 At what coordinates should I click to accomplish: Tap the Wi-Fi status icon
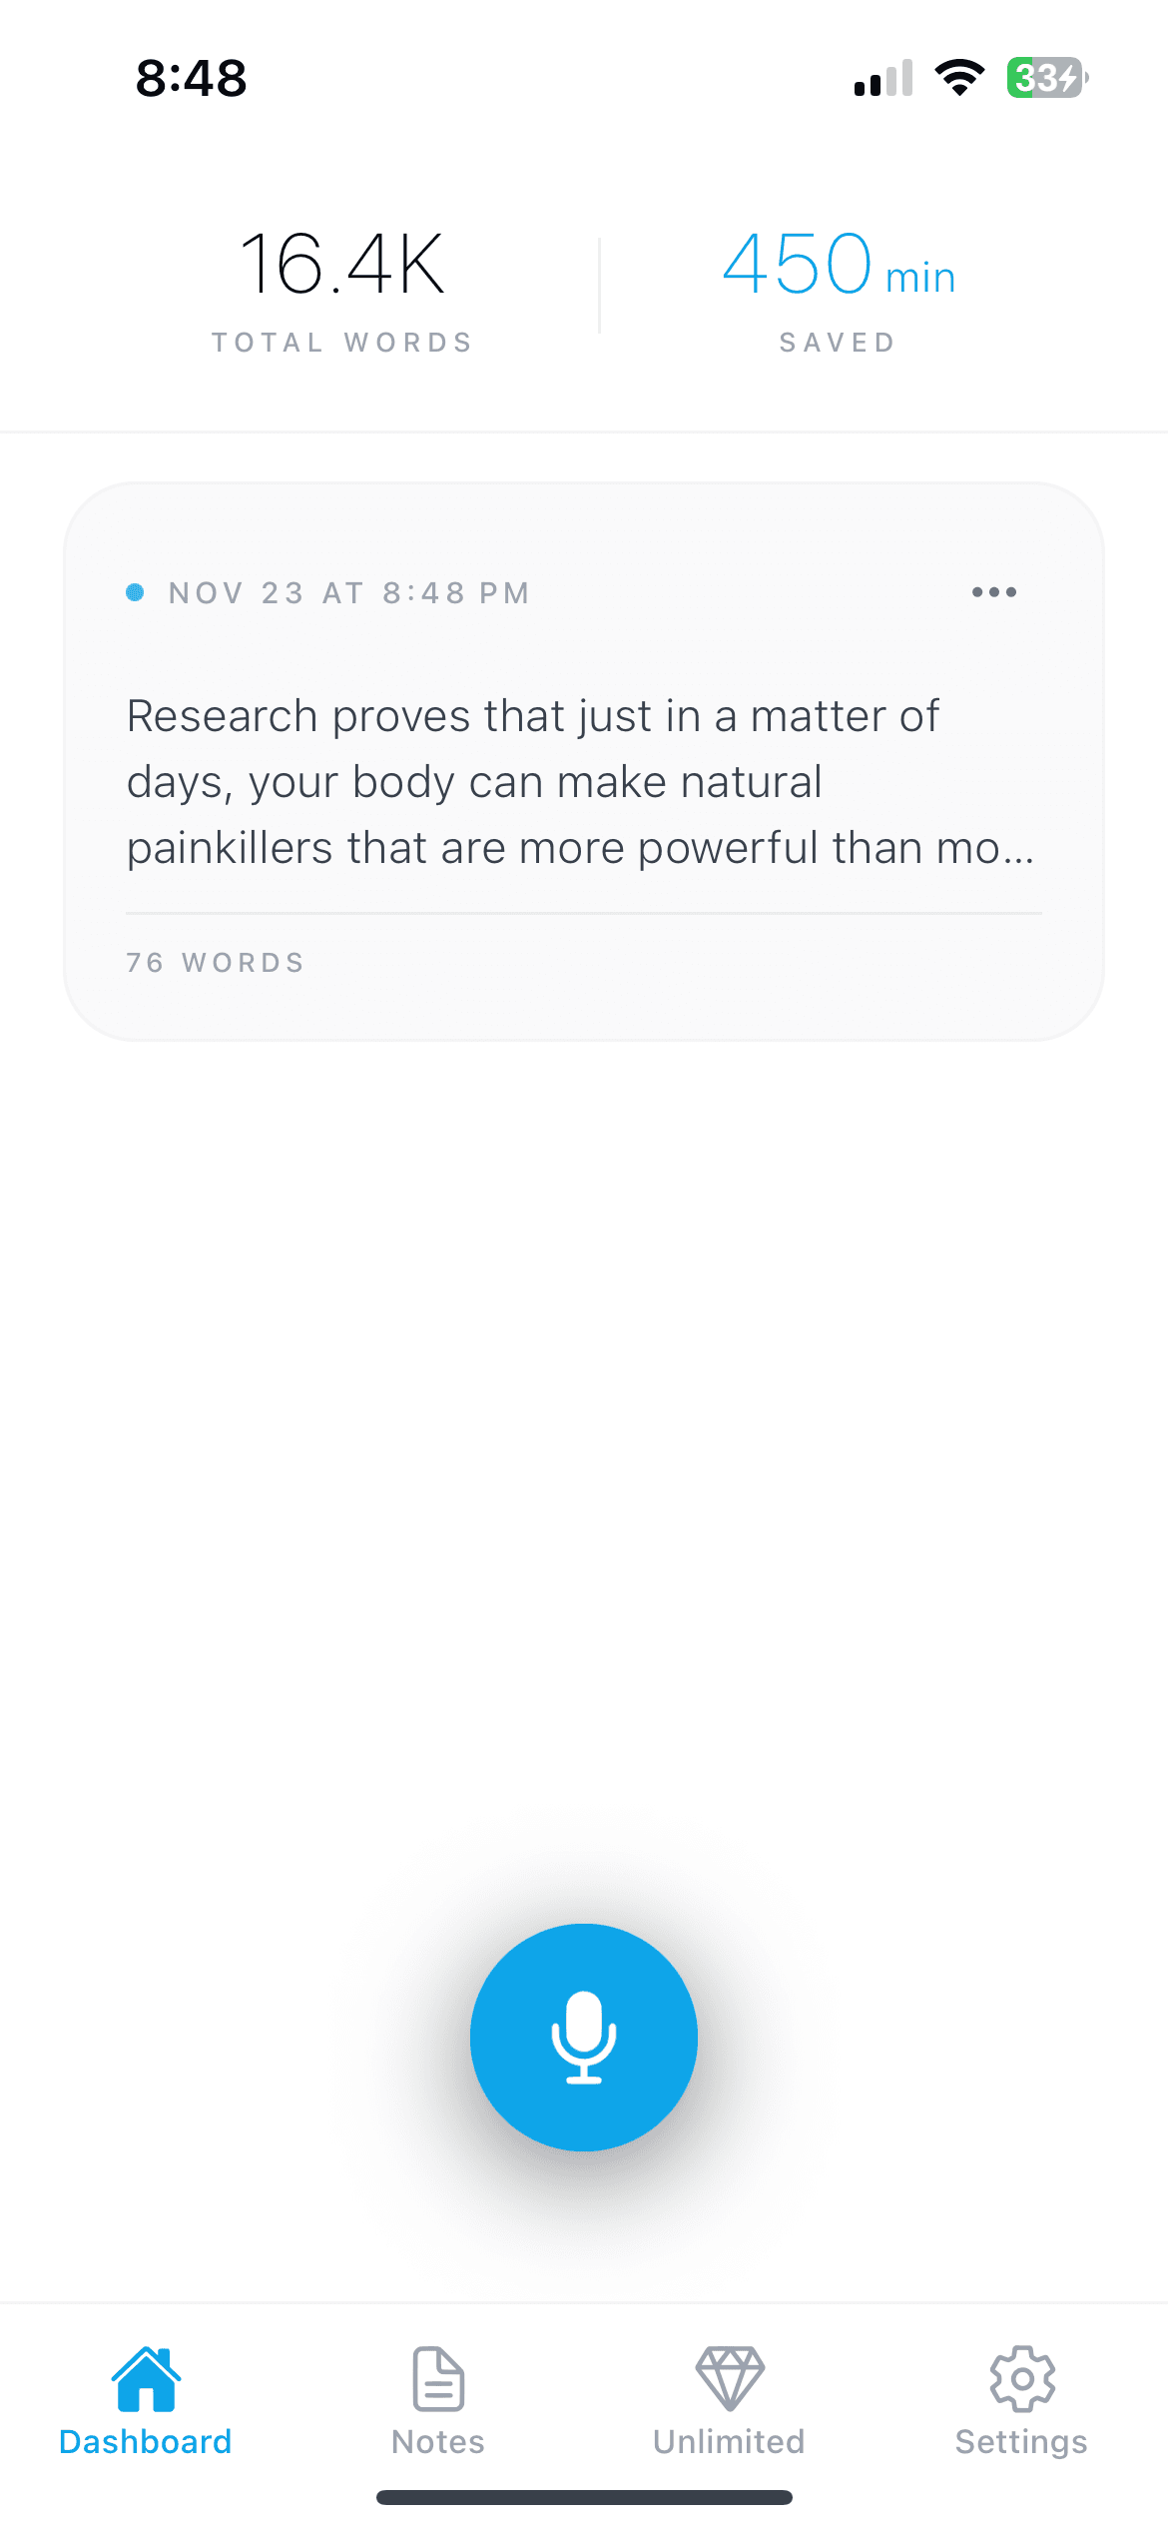click(959, 77)
